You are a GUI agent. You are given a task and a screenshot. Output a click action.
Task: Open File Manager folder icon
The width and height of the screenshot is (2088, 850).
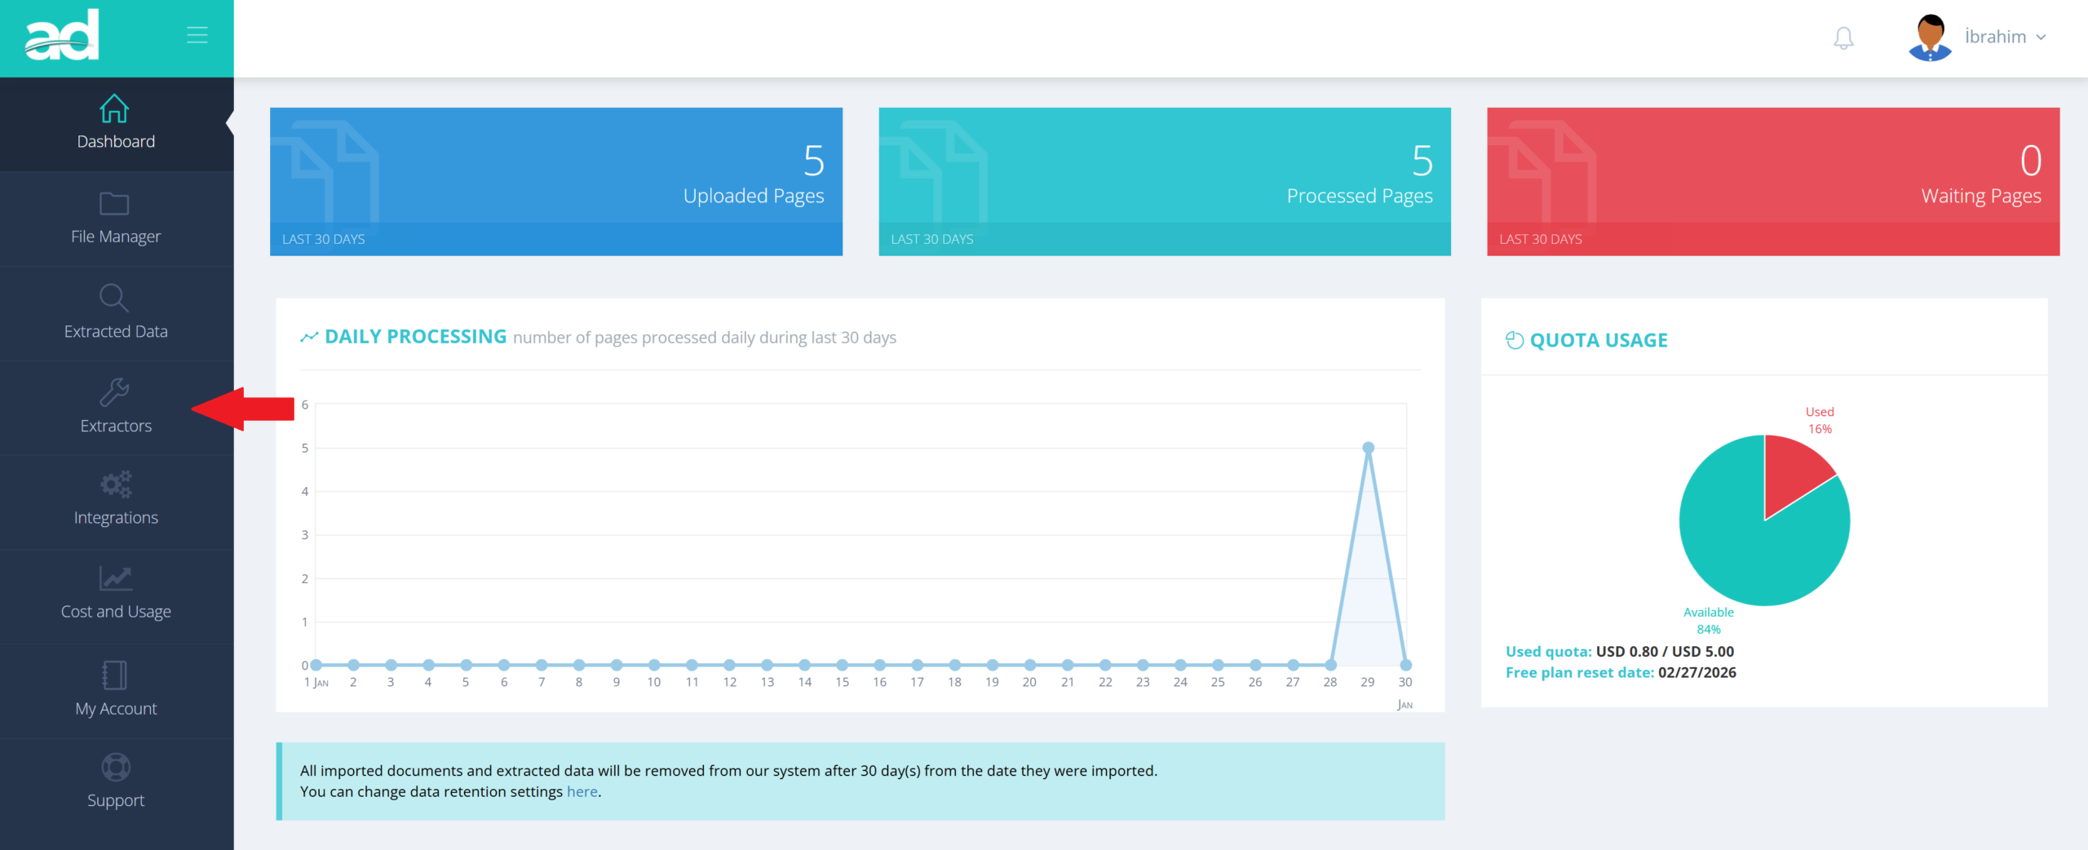114,203
